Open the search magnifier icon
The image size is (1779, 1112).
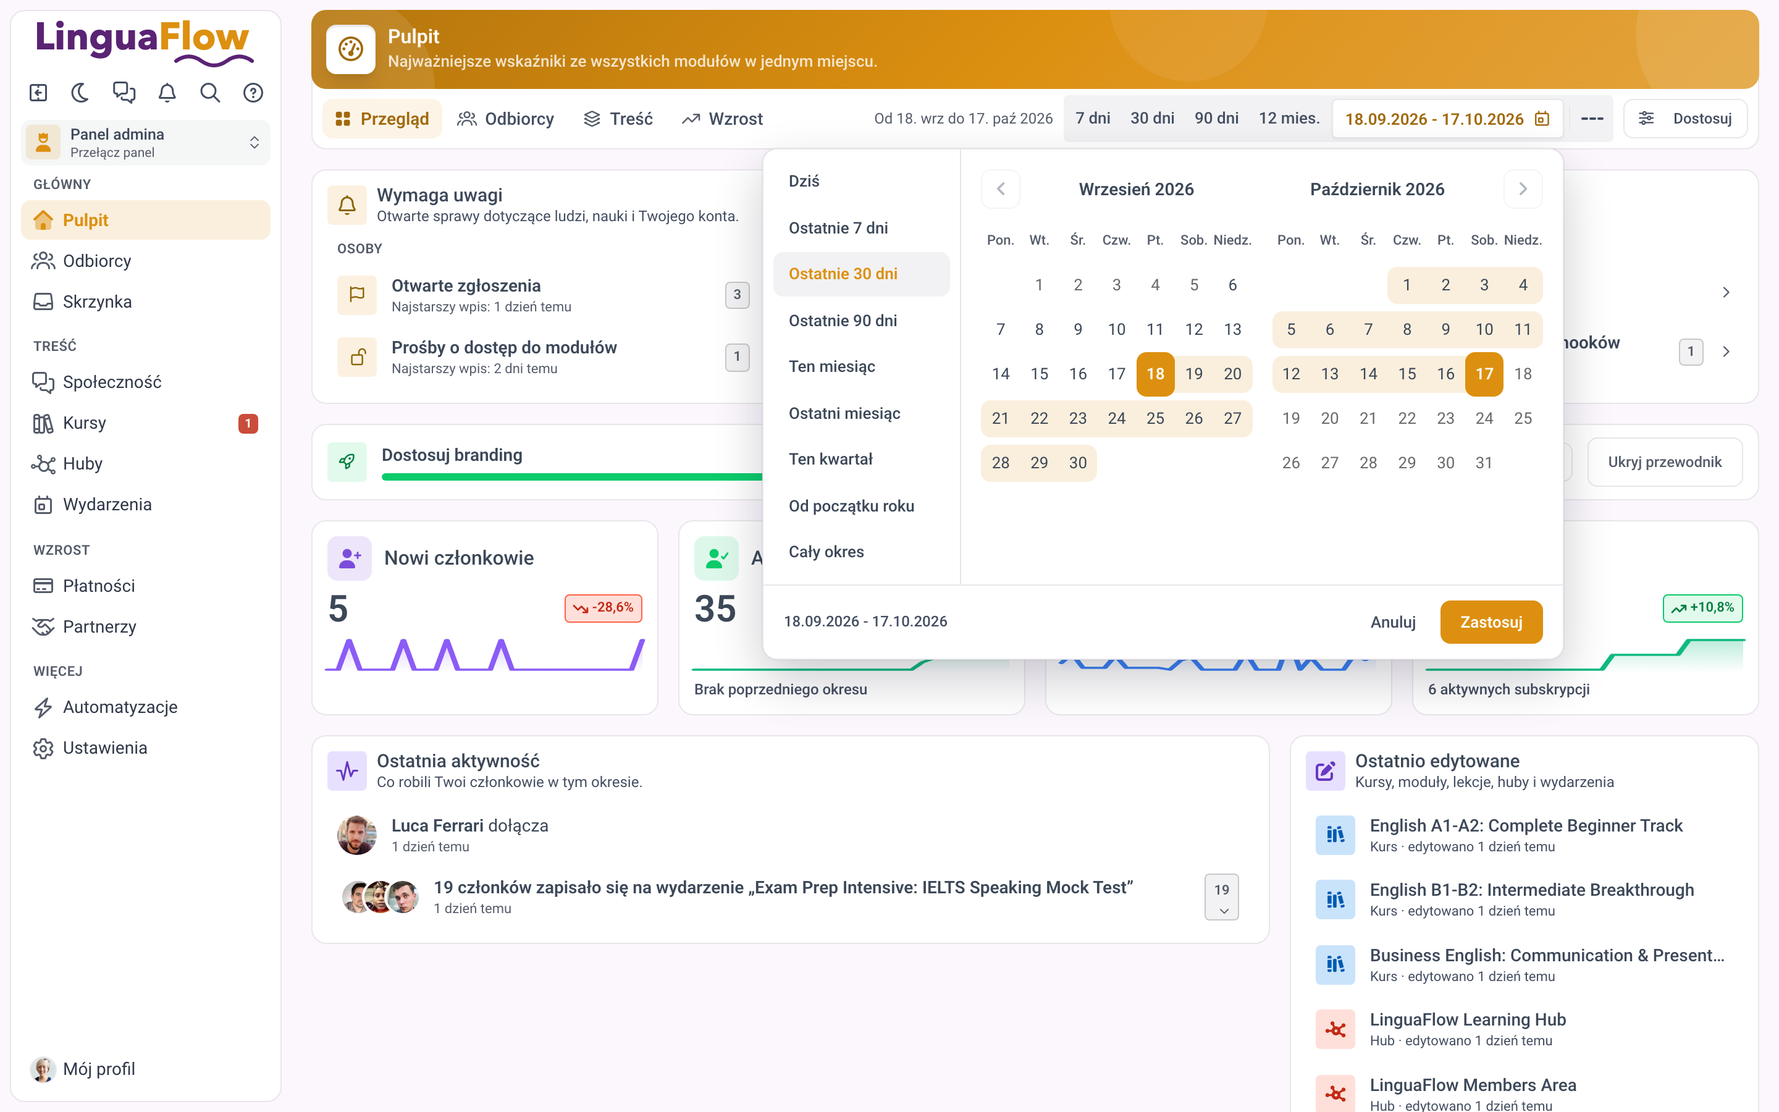[x=210, y=93]
